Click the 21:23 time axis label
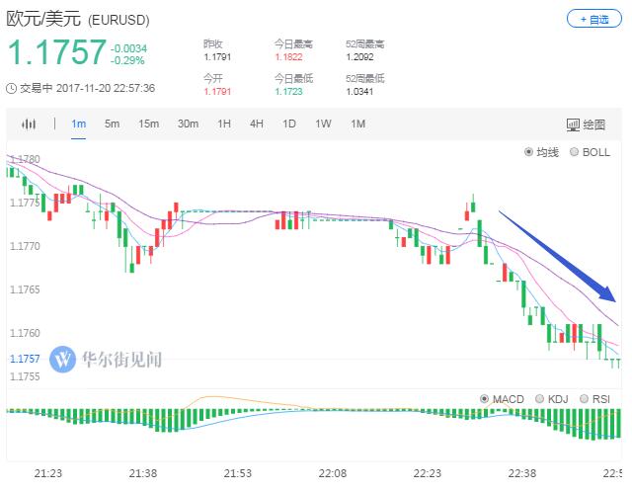The image size is (632, 493). pos(48,473)
